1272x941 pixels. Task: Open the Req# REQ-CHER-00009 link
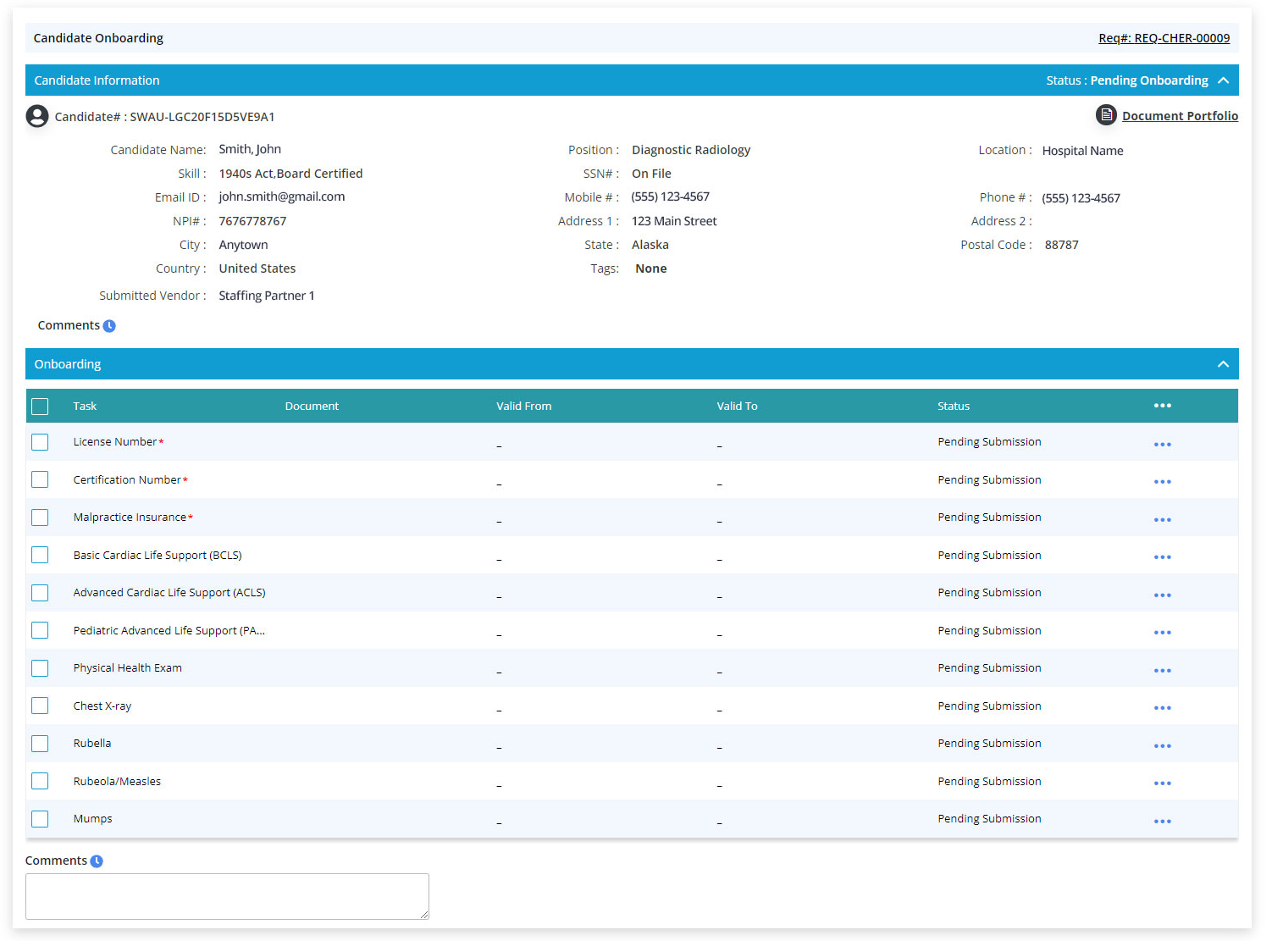point(1164,38)
